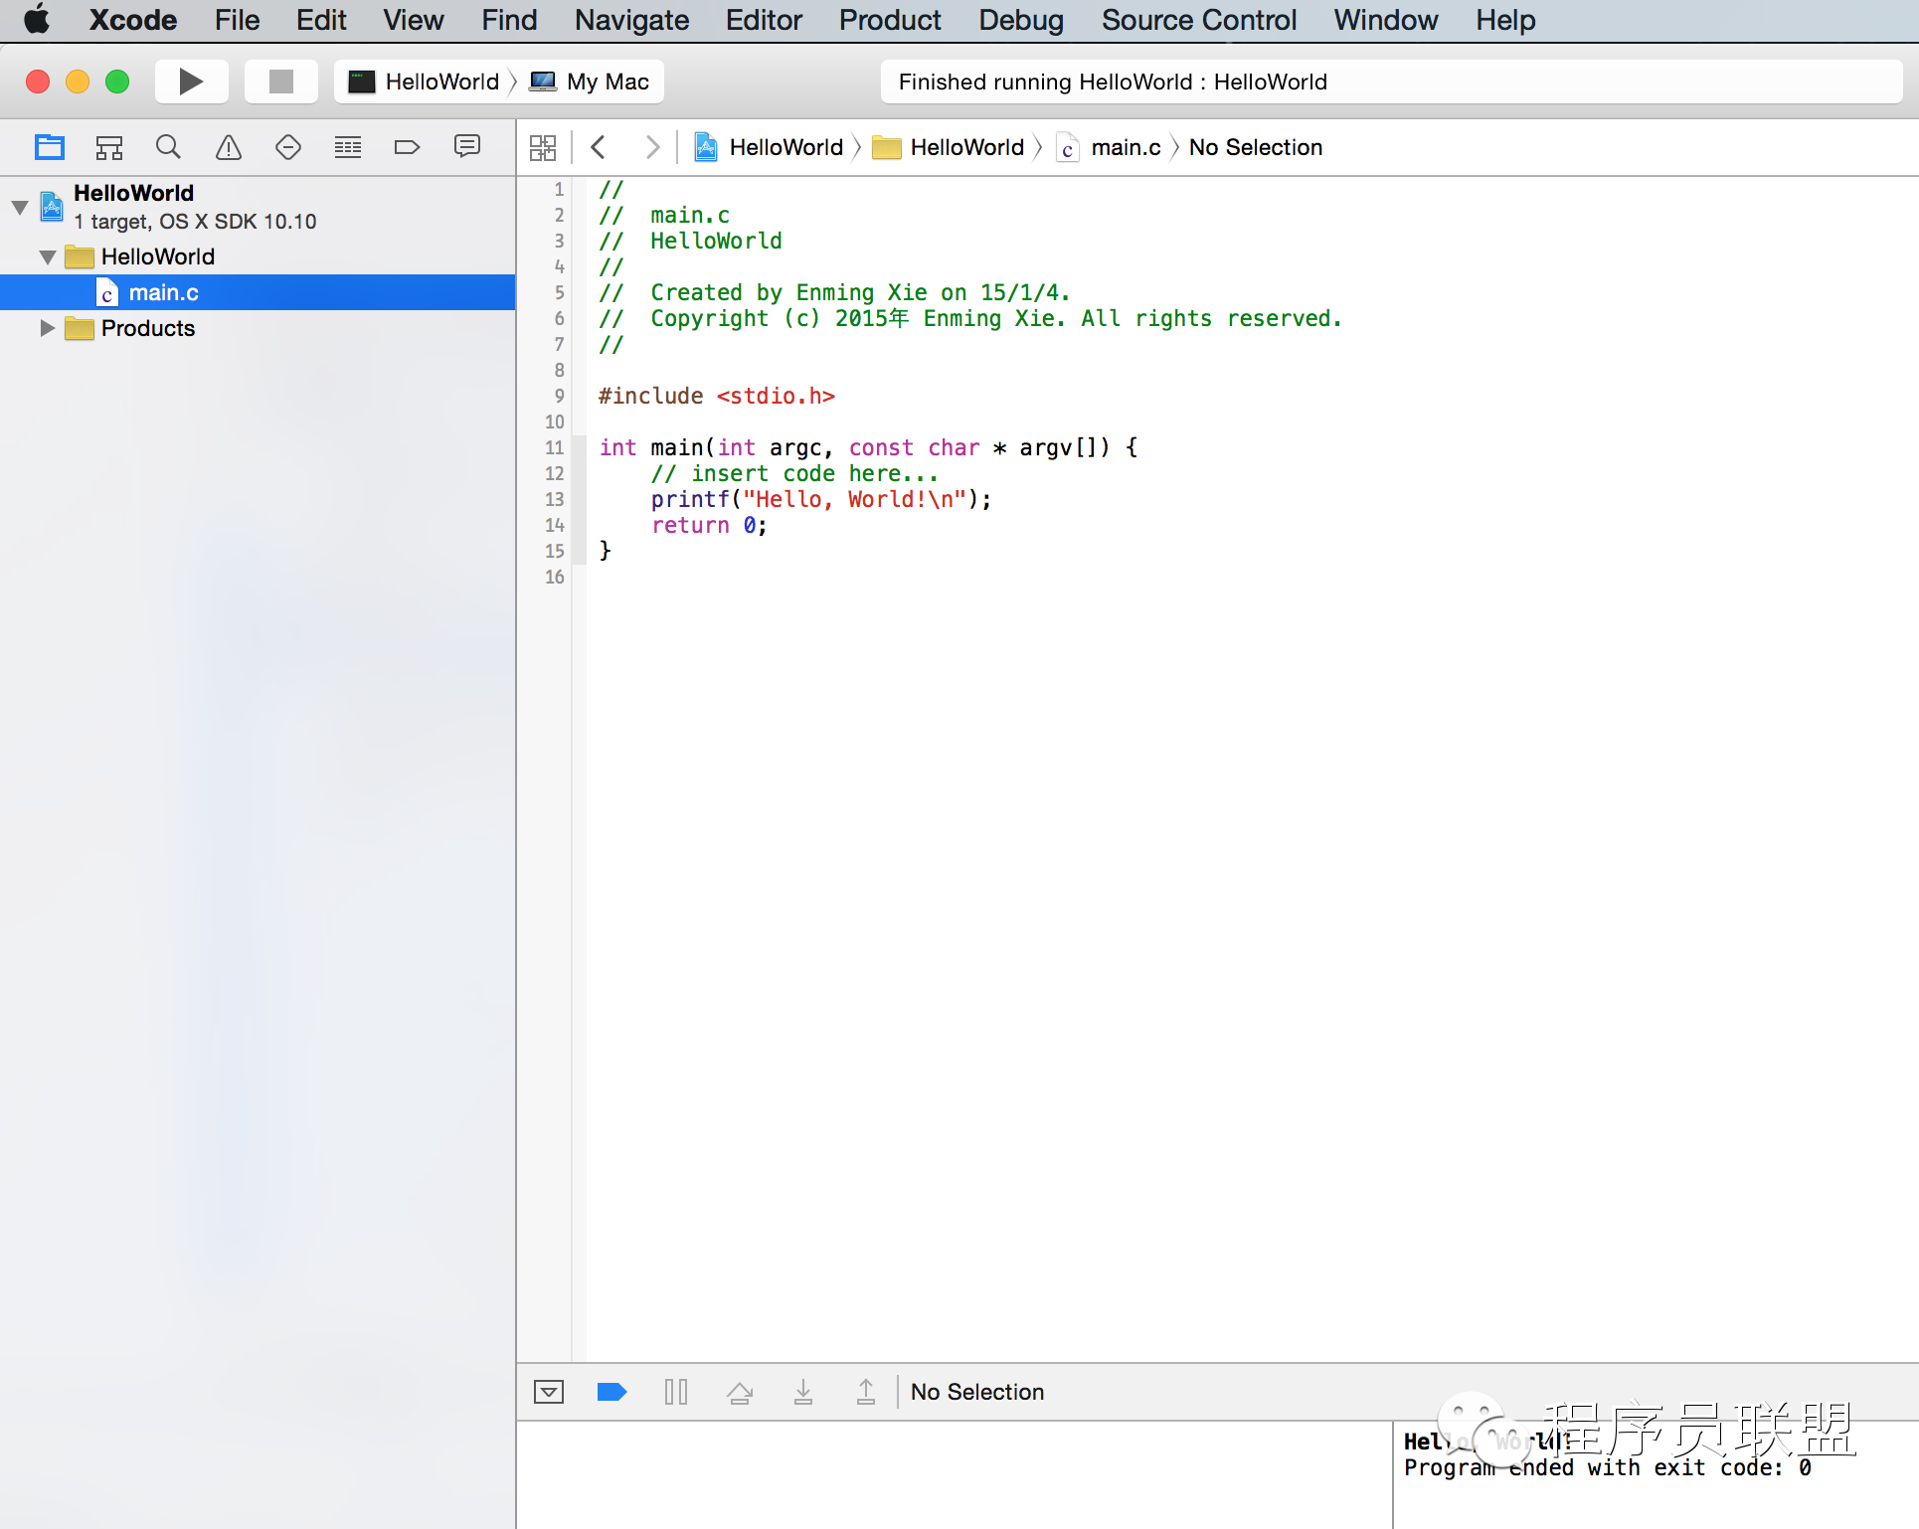This screenshot has width=1919, height=1529.
Task: Open No Selection symbol jump bar menu
Action: click(1256, 147)
